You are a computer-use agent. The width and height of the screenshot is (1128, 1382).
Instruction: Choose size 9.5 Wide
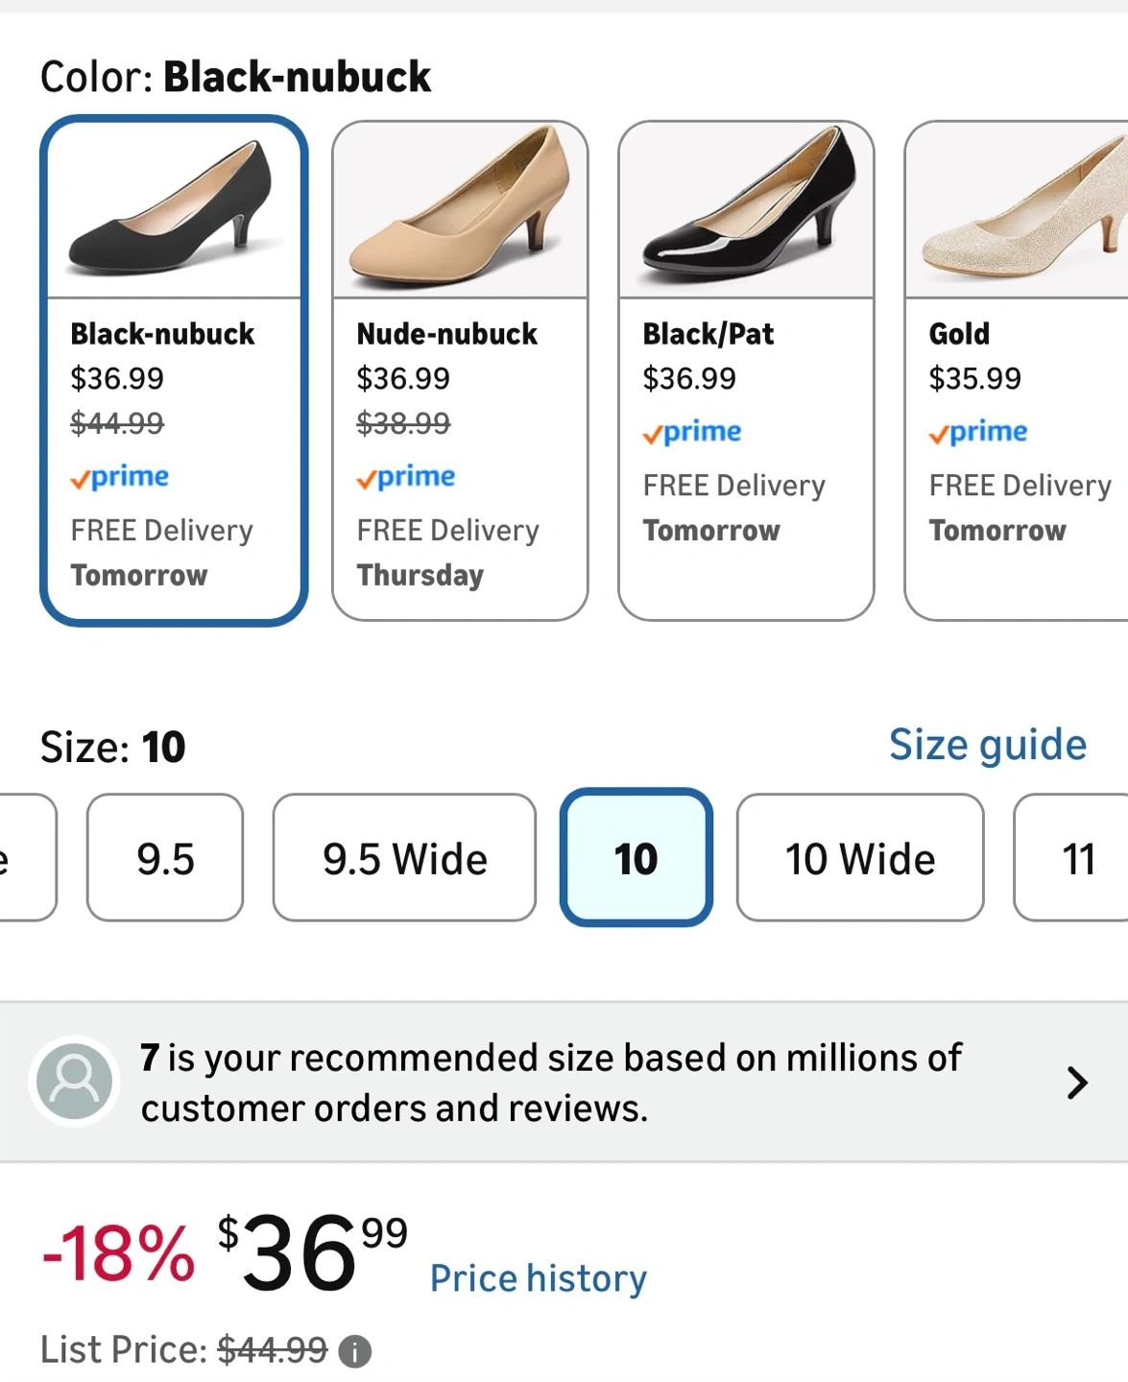click(x=404, y=858)
